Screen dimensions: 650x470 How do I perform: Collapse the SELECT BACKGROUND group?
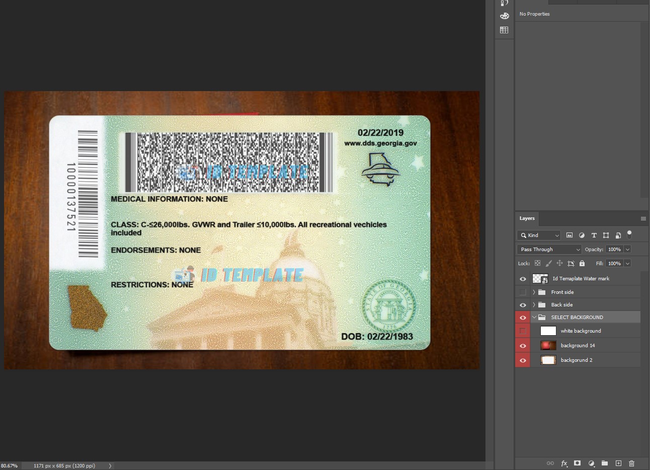pos(534,317)
